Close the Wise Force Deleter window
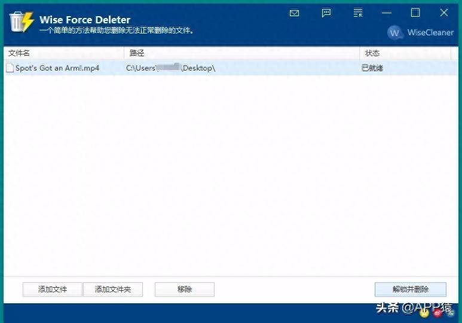Image resolution: width=462 pixels, height=323 pixels. click(x=444, y=13)
